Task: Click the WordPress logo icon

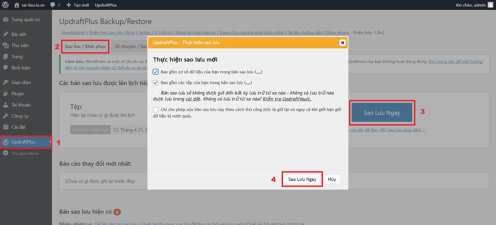Action: pos(5,5)
